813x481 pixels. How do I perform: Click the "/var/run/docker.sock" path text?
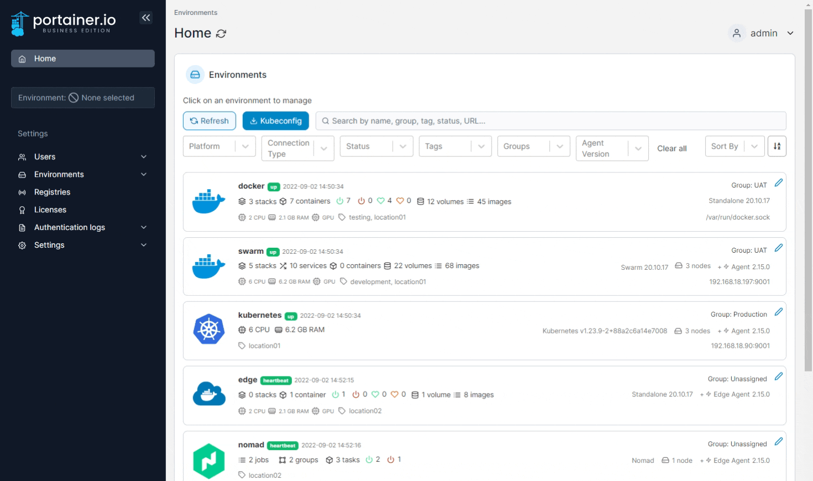[x=738, y=217]
